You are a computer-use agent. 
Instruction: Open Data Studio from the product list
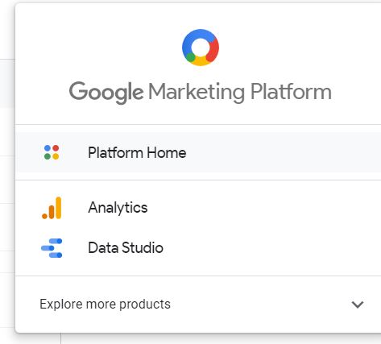[198, 247]
